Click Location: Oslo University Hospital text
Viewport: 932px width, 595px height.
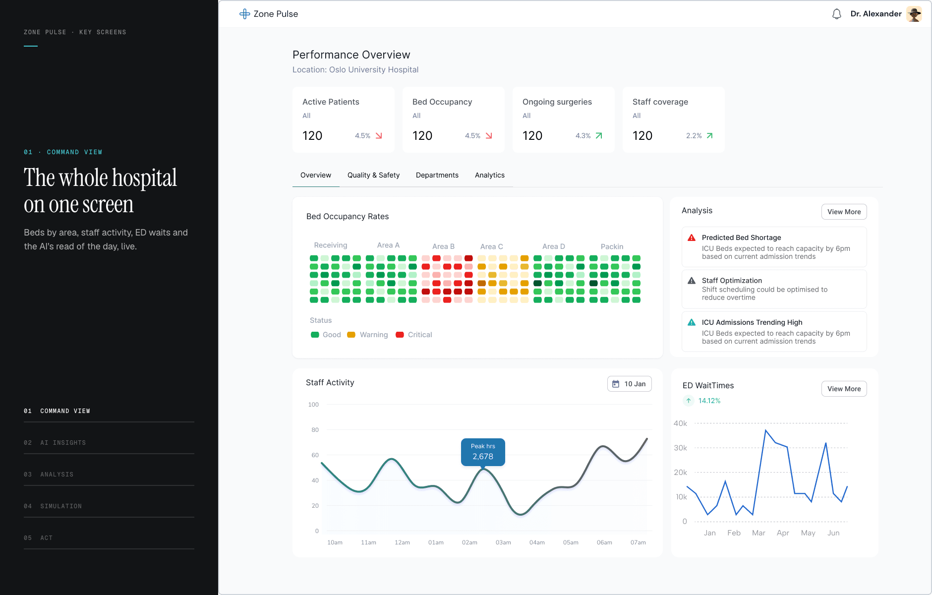pos(355,70)
